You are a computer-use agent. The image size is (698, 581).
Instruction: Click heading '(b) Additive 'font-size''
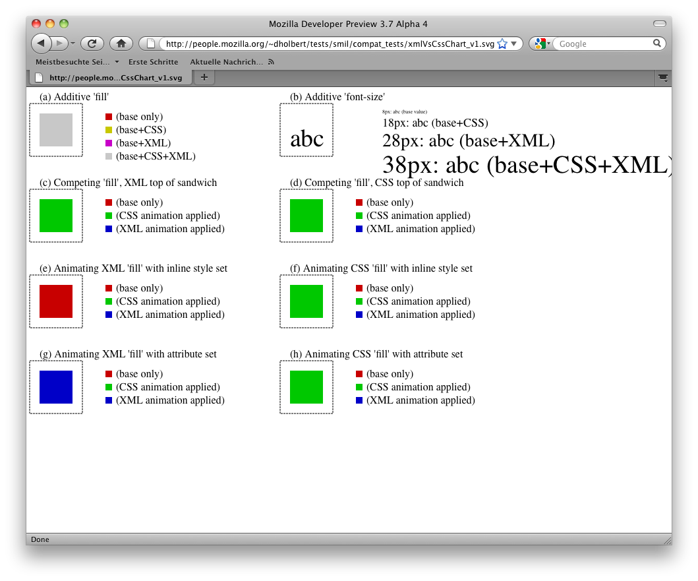pos(337,97)
